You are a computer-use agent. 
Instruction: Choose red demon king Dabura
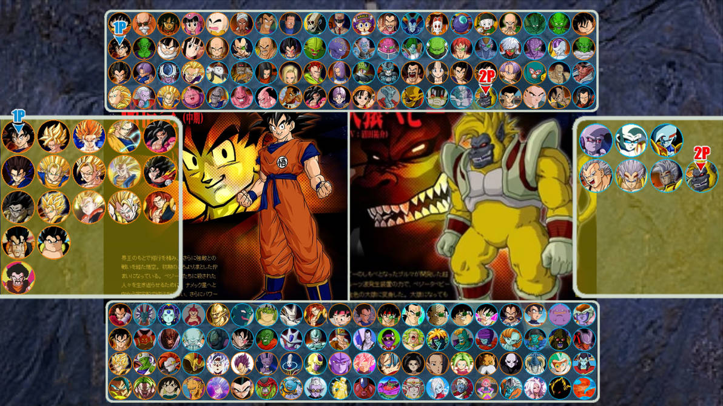pyautogui.click(x=583, y=73)
